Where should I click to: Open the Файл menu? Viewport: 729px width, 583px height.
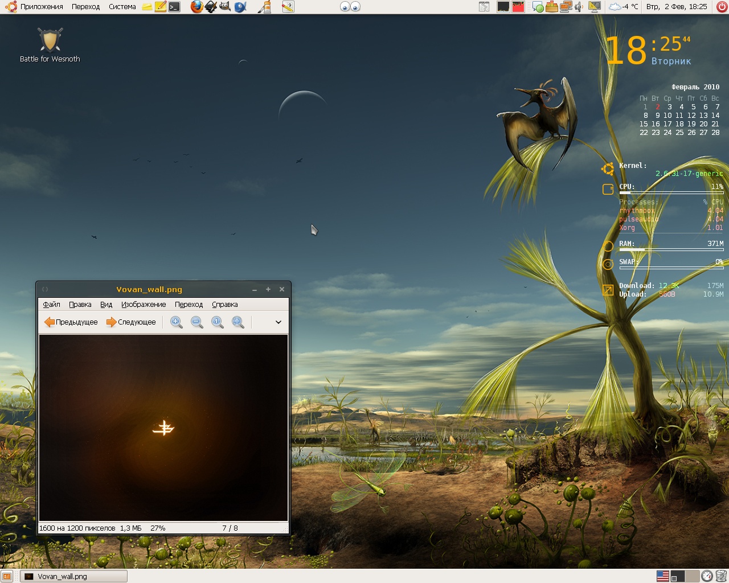click(51, 305)
